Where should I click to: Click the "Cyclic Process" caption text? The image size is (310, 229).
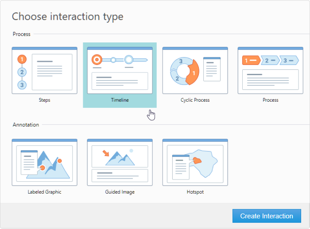(195, 100)
